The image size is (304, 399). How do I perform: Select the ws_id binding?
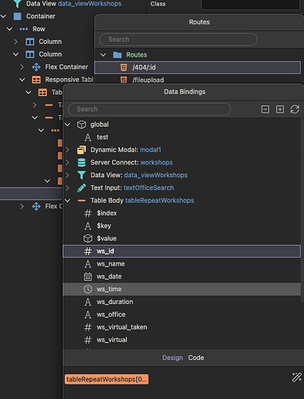[x=181, y=251]
